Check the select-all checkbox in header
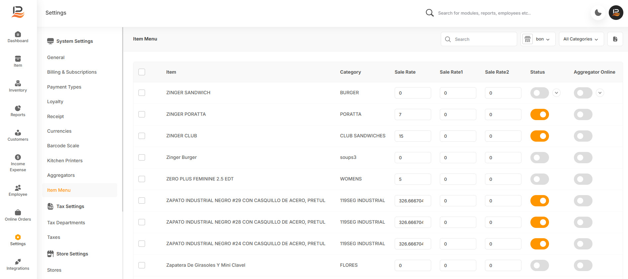The height and width of the screenshot is (279, 628). point(142,72)
